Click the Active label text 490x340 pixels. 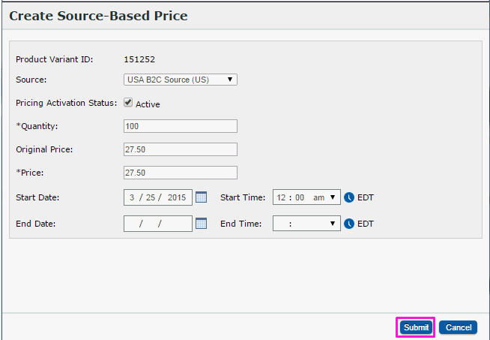[148, 104]
